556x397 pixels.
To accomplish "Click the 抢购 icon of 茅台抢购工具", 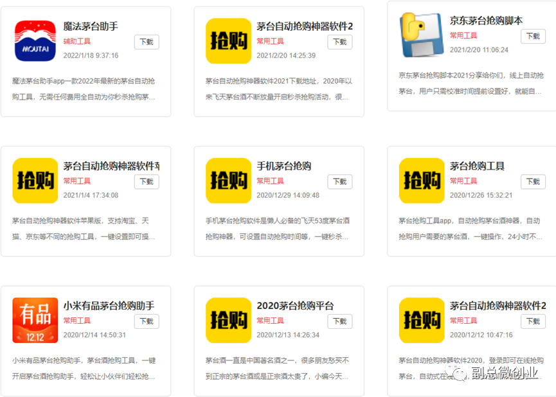I will pos(422,181).
